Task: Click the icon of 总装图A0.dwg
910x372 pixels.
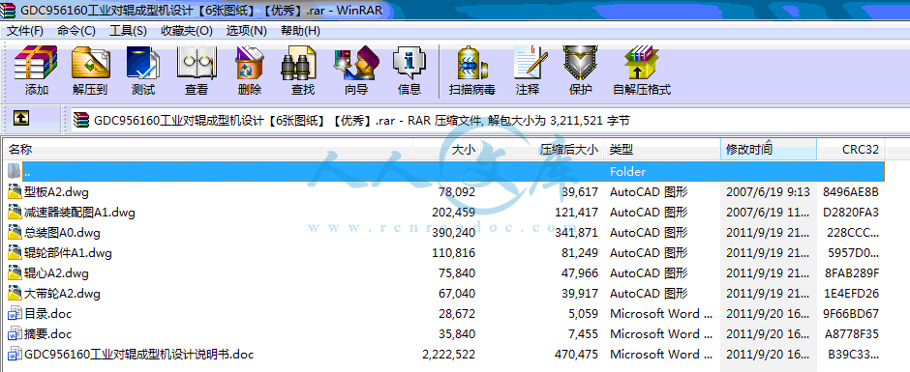Action: point(15,232)
